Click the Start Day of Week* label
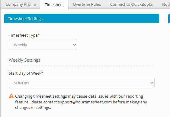 coord(26,73)
